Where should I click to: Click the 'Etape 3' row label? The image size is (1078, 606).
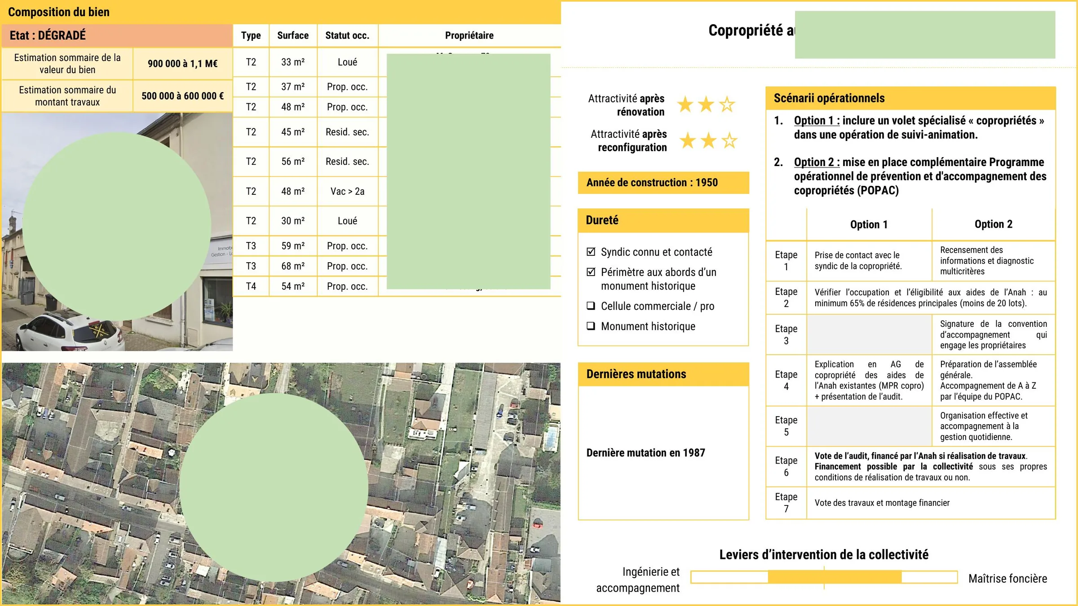[786, 335]
